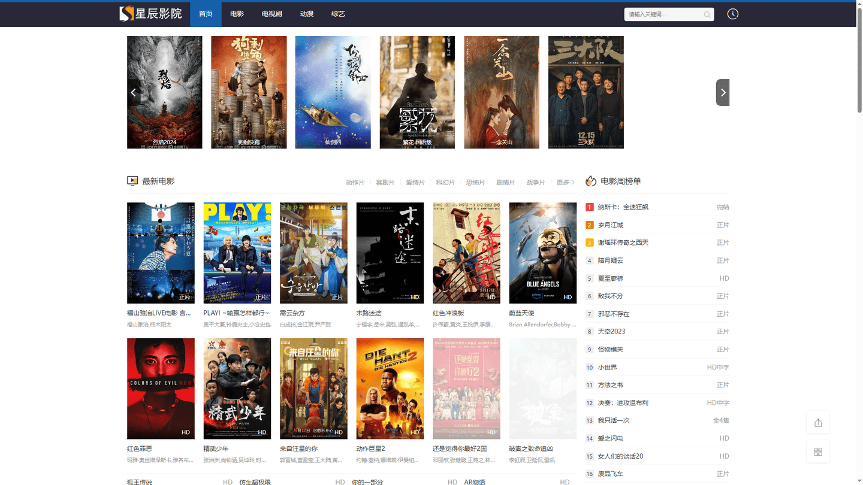This screenshot has height=485, width=863.
Task: Open 末路迷途 movie poster
Action: tap(390, 253)
